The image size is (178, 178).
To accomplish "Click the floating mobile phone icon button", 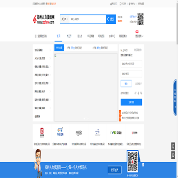I will (173, 146).
